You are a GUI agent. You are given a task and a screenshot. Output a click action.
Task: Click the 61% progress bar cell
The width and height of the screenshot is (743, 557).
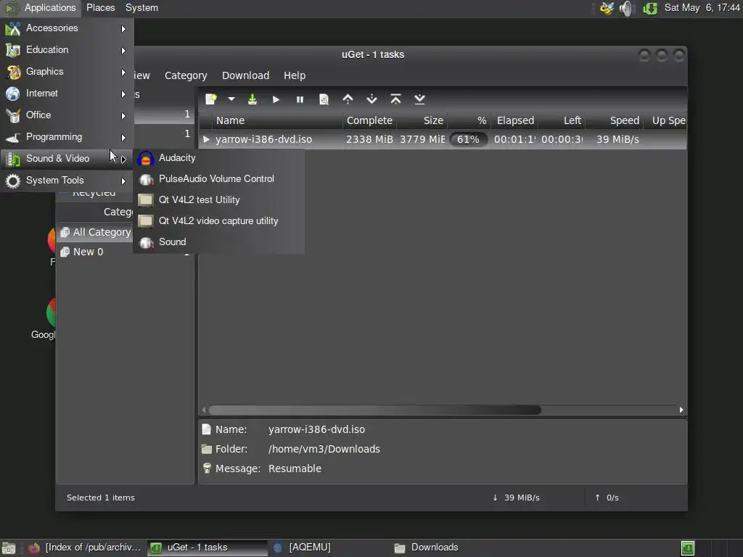(x=468, y=139)
